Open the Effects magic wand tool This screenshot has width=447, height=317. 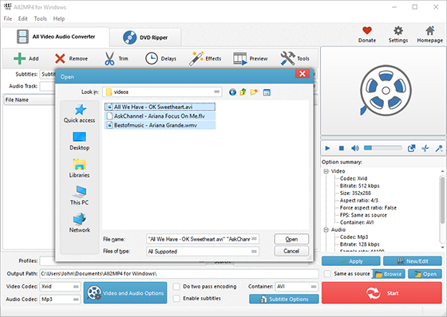(x=205, y=59)
